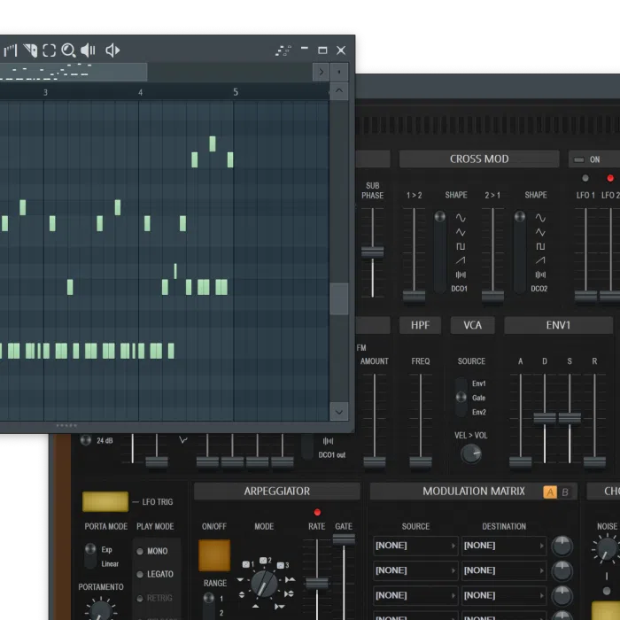Click the HPF FREQ slider handle
The image size is (620, 620).
421,461
